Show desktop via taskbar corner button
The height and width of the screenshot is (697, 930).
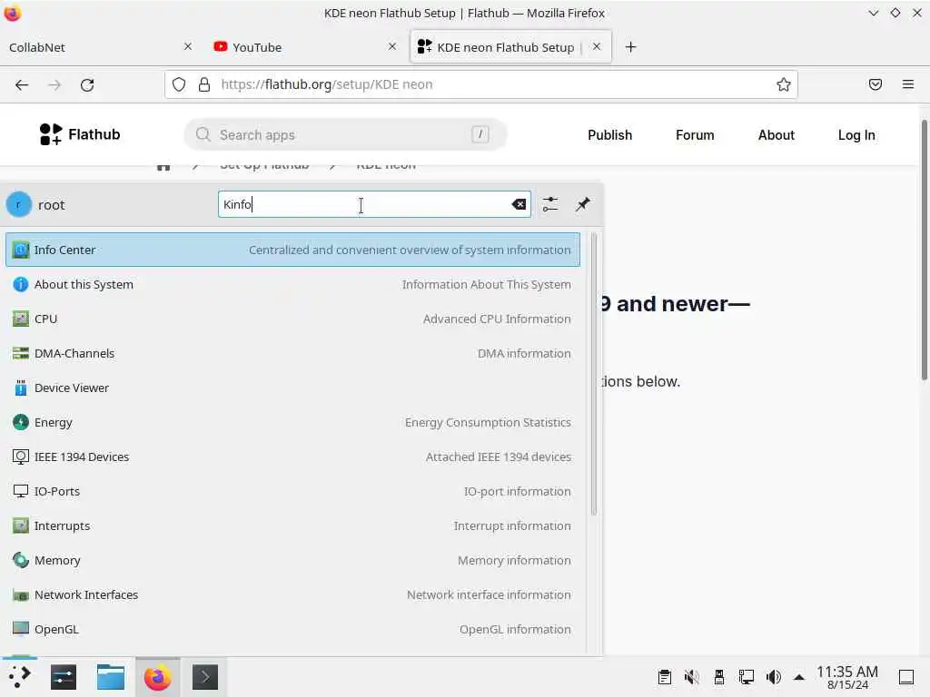(x=906, y=677)
